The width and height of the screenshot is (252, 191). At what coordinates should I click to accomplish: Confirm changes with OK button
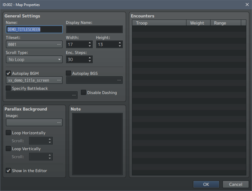coord(206,184)
